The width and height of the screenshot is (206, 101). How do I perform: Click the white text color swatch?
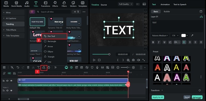point(184,35)
